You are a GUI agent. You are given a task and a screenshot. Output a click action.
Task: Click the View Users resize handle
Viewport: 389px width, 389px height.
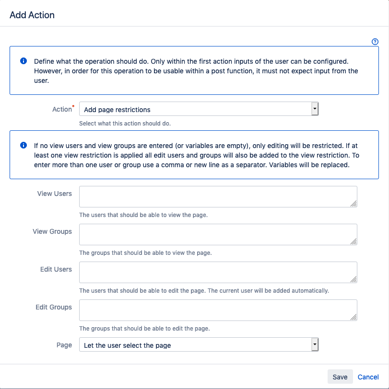[x=354, y=204]
